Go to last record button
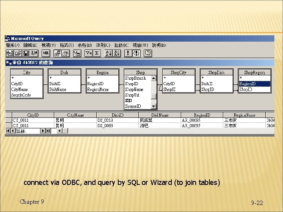Screen dimensions: 283x212 pyautogui.click(x=48, y=131)
